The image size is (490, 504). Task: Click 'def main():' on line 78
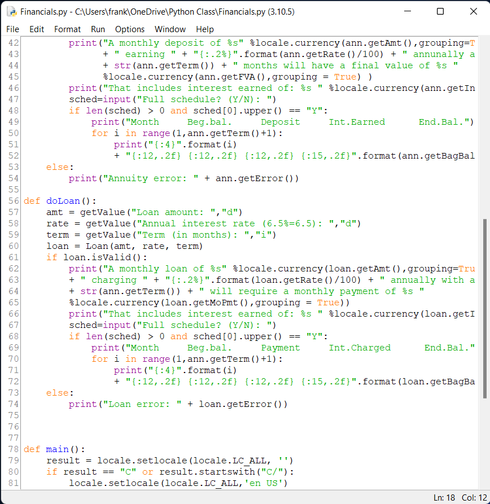54,449
